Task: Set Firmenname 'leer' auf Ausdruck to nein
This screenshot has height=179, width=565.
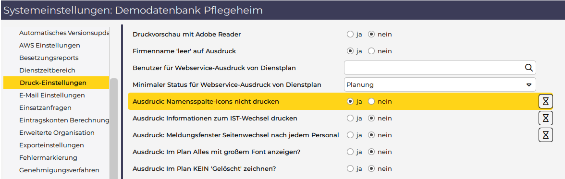Action: pos(371,51)
